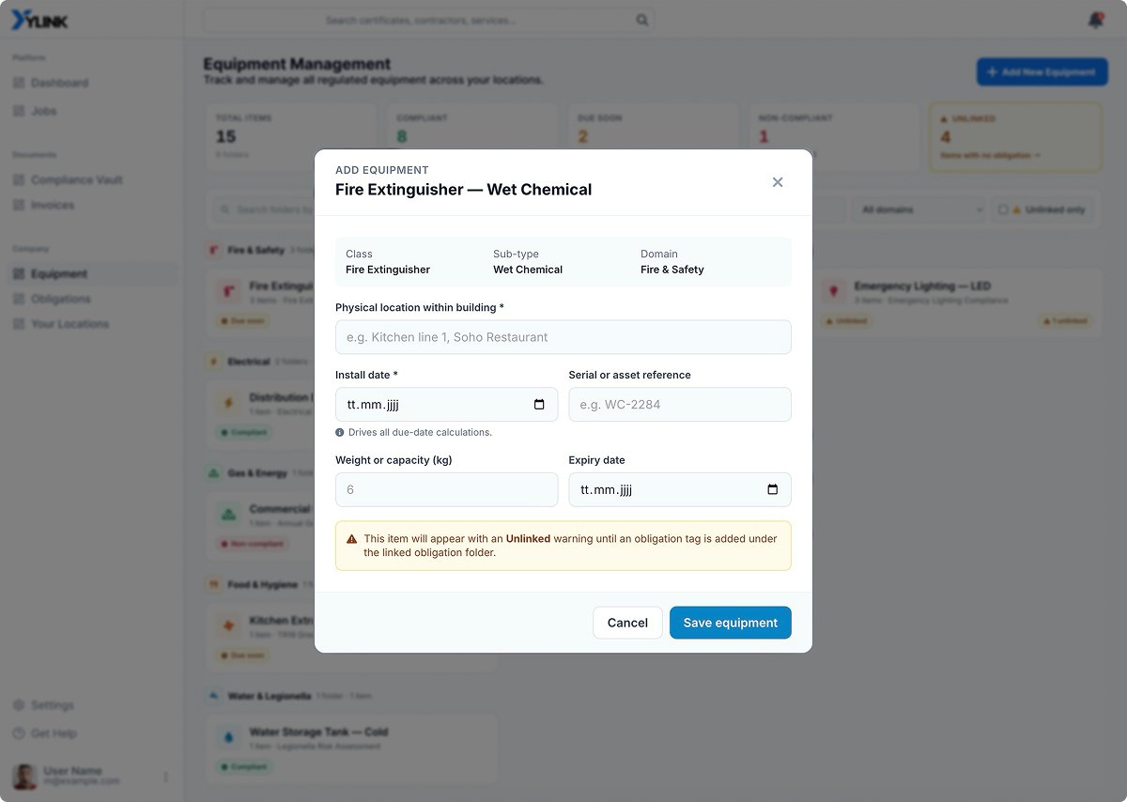Close the Add Equipment dialog
Image resolution: width=1127 pixels, height=802 pixels.
pyautogui.click(x=778, y=182)
